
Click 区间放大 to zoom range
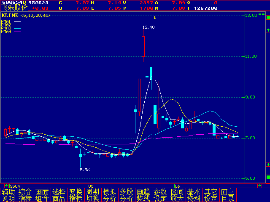(x=177, y=195)
